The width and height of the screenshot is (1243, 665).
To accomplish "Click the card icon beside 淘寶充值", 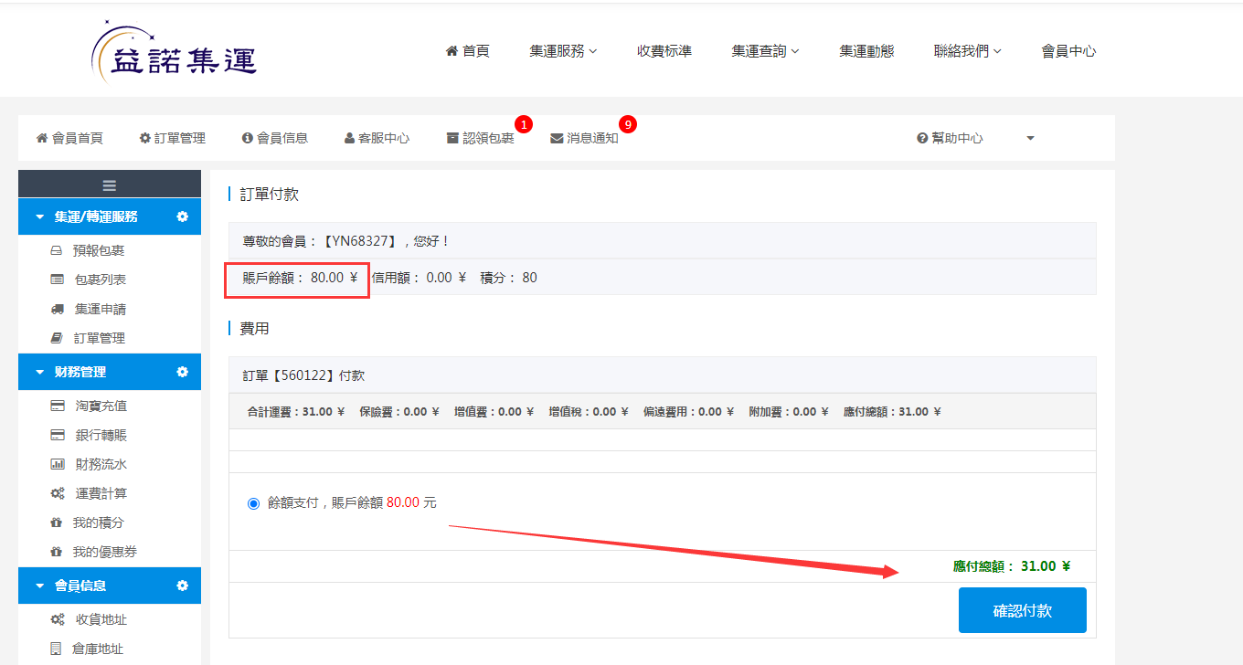I will click(57, 406).
